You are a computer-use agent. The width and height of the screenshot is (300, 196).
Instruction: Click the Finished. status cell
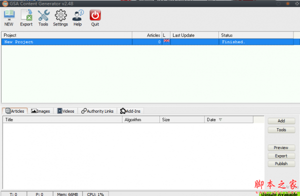(256, 42)
